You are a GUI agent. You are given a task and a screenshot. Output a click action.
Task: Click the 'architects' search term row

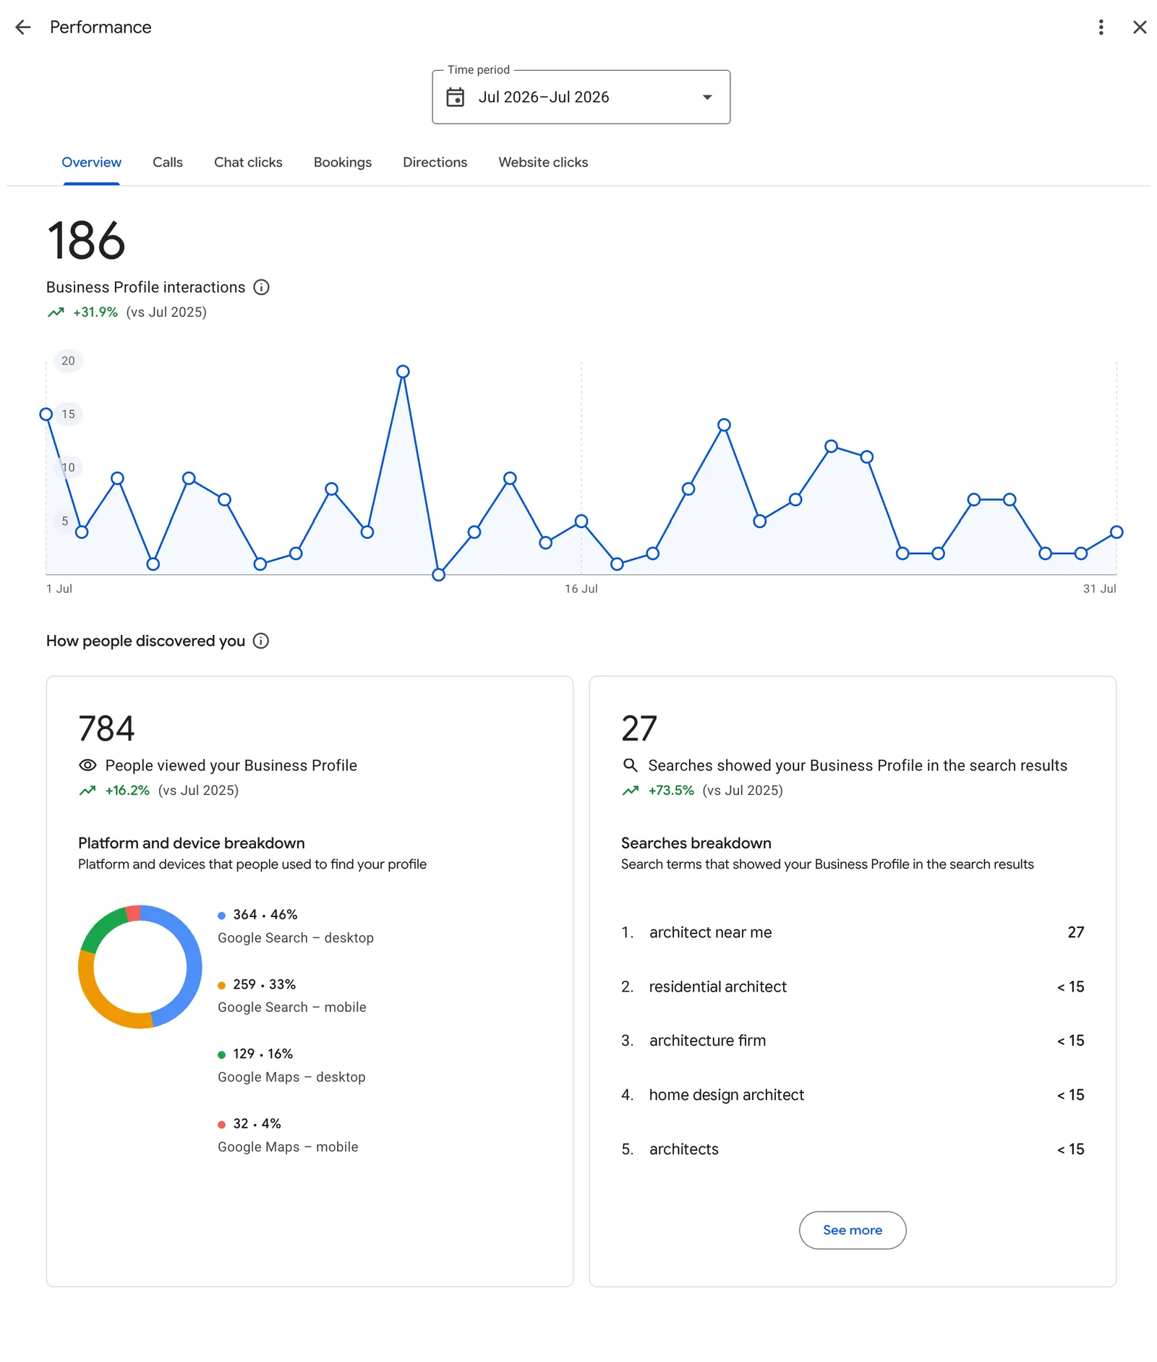coord(853,1149)
